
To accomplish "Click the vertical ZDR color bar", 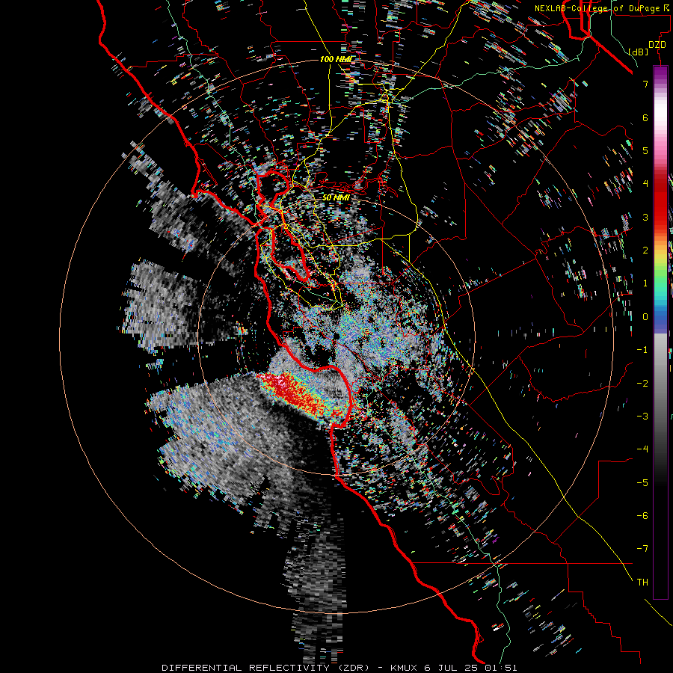I will pos(660,332).
